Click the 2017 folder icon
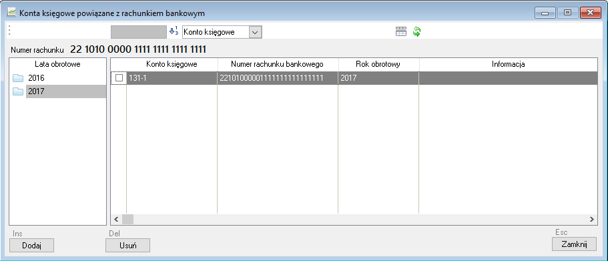The image size is (608, 261). pyautogui.click(x=18, y=91)
